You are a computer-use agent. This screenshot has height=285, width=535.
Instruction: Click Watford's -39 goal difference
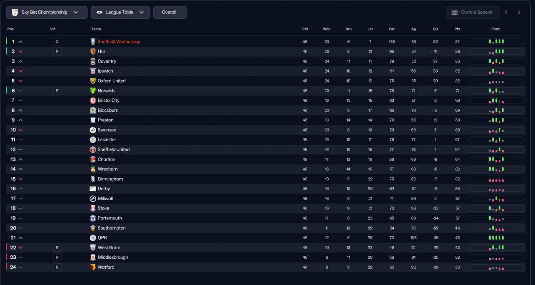pyautogui.click(x=436, y=267)
